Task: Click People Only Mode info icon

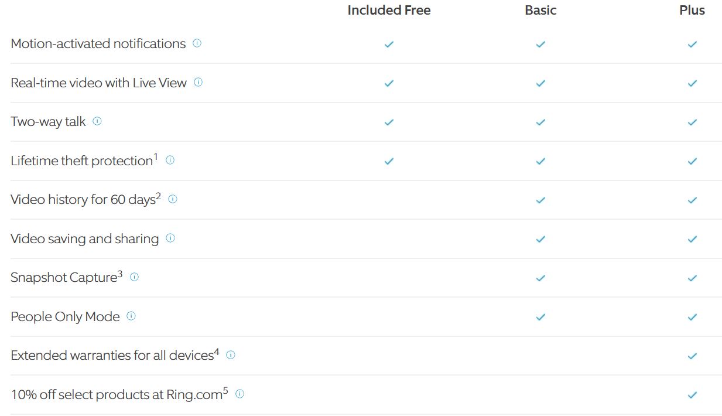Action: (131, 316)
